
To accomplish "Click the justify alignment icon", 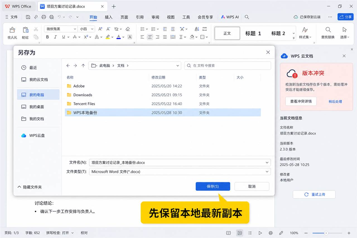I will pyautogui.click(x=165, y=37).
